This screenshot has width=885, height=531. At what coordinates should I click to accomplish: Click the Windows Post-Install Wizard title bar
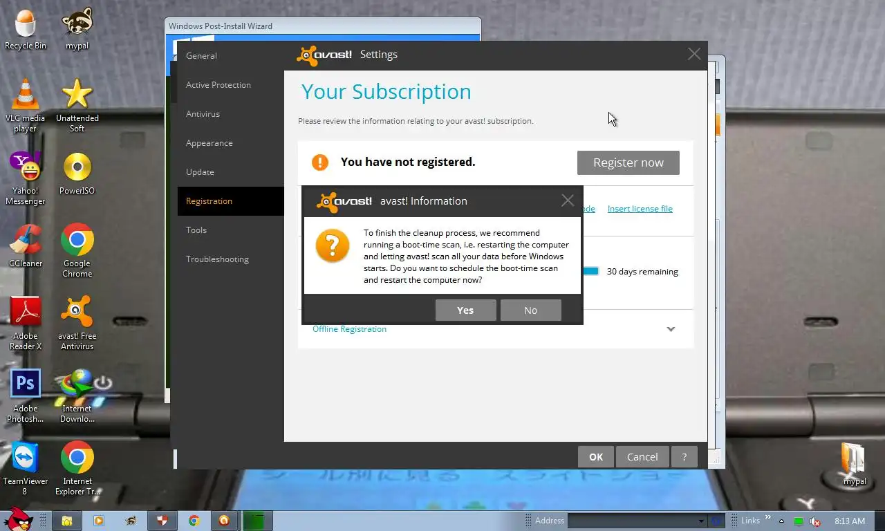click(323, 26)
